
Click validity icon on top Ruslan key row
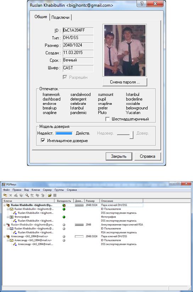[x=64, y=205]
